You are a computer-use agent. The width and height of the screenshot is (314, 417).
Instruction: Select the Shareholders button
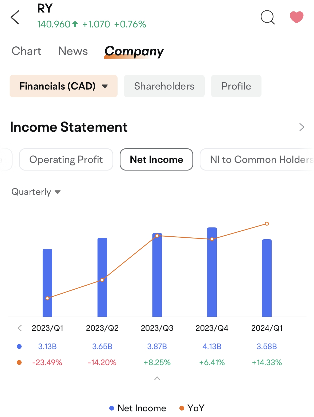[x=164, y=86]
